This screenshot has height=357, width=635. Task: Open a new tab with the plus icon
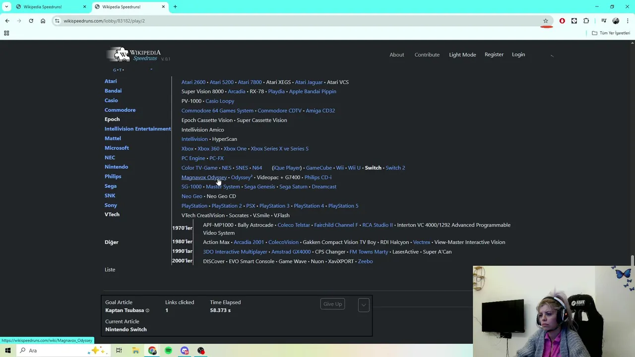coord(175,6)
